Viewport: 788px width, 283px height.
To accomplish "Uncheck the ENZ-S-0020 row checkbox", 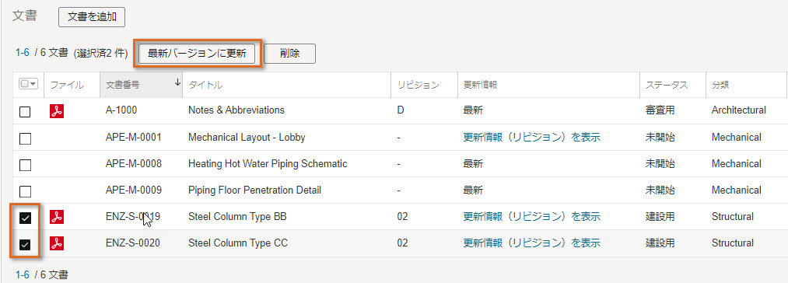I will coord(25,244).
